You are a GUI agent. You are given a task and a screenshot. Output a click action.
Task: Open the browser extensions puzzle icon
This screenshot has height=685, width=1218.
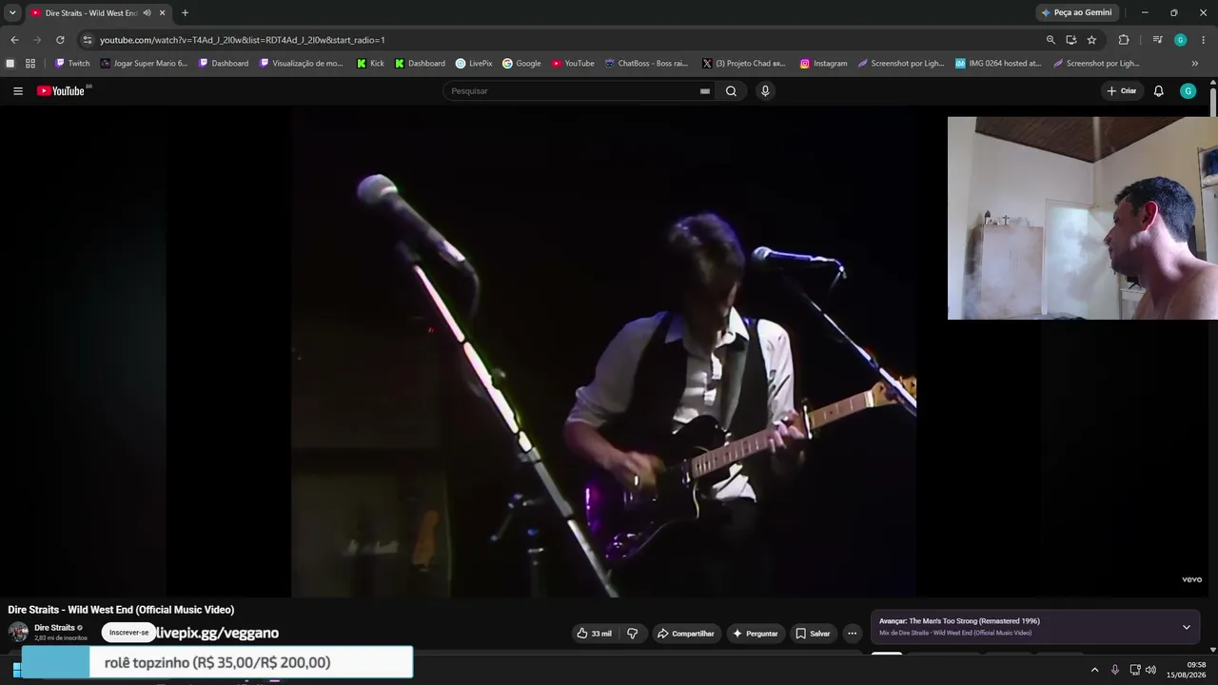(x=1124, y=40)
